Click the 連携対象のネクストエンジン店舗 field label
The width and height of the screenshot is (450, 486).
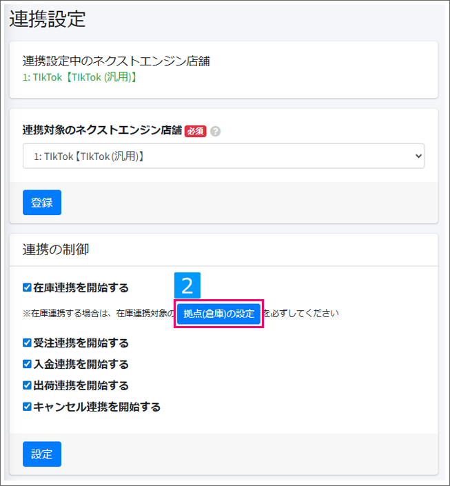(x=102, y=130)
